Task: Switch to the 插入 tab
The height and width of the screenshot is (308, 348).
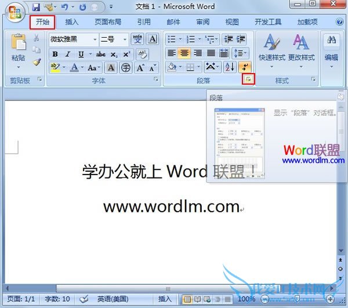Action: point(72,22)
